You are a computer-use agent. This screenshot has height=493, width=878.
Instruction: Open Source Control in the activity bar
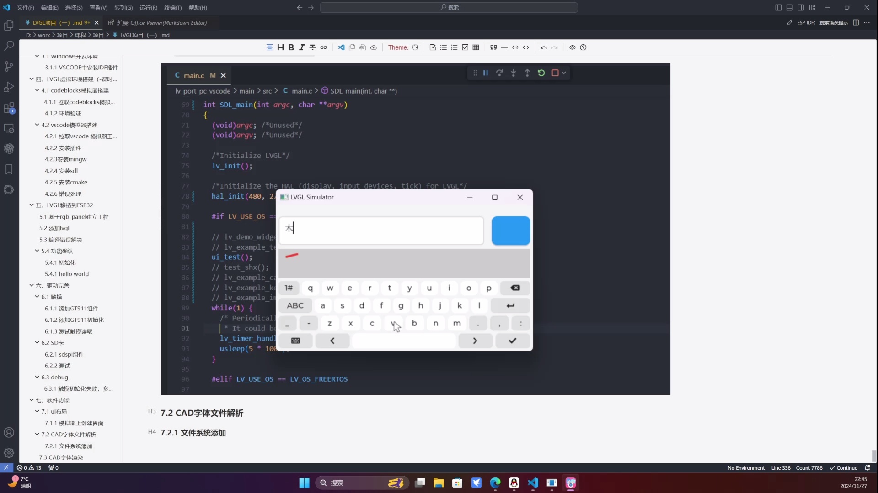(9, 66)
